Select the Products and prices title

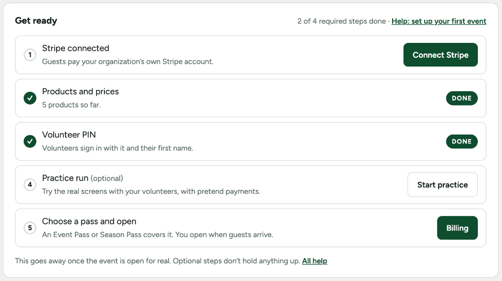(80, 91)
